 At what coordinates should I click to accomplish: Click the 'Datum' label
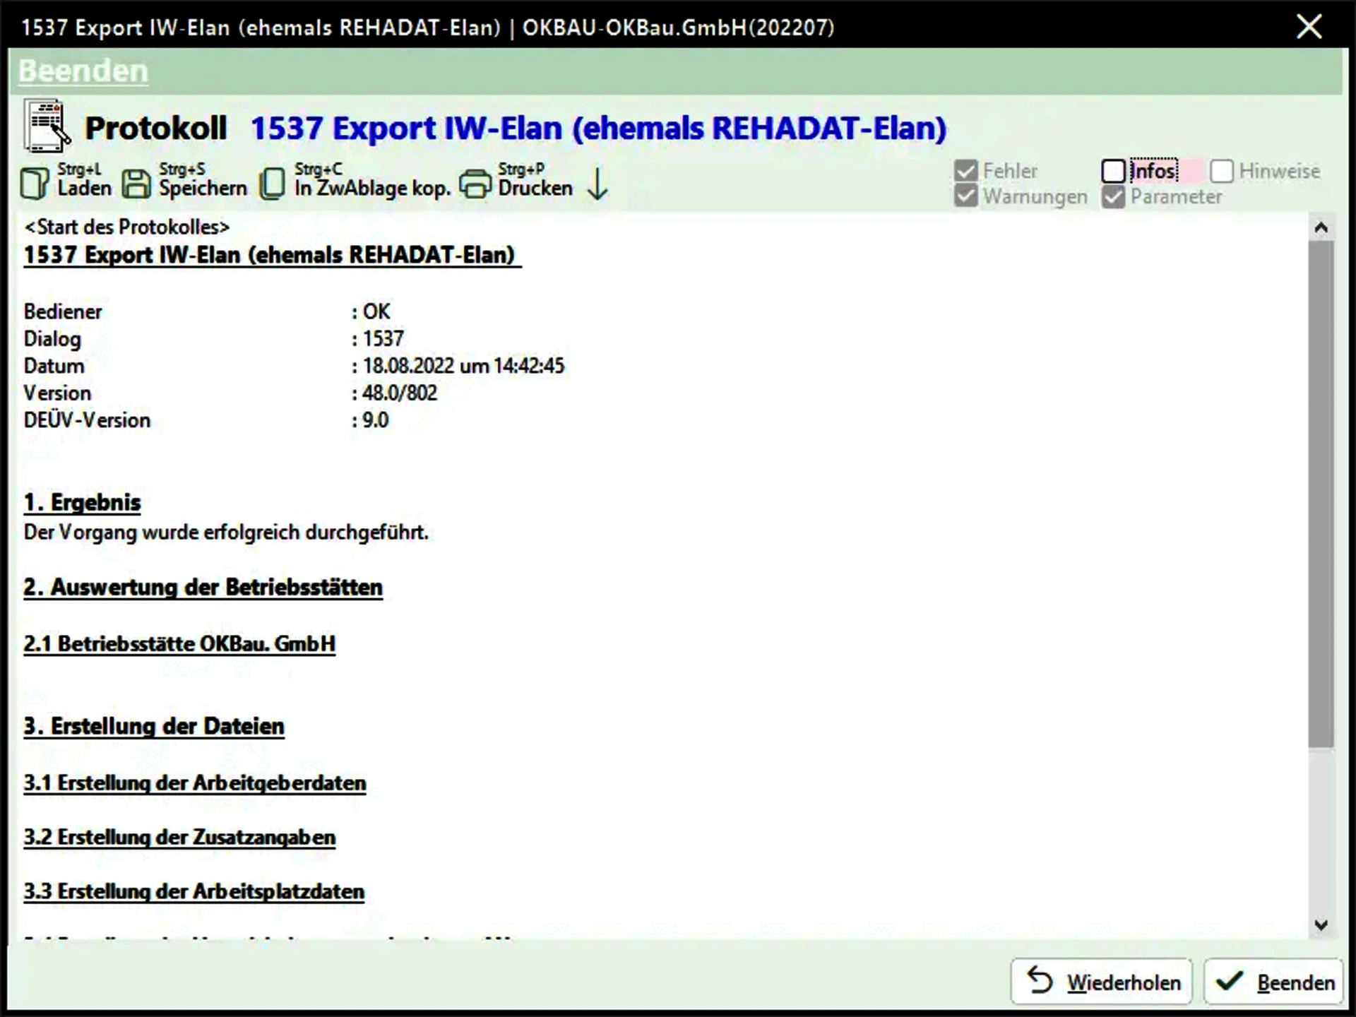click(54, 366)
